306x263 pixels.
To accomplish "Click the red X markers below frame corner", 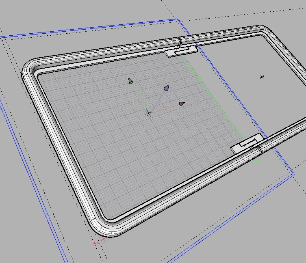I will click(97, 243).
